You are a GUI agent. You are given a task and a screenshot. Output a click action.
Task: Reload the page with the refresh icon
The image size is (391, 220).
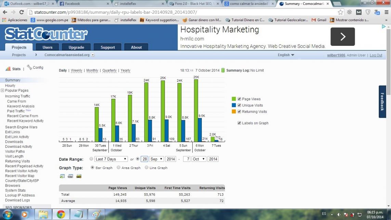pyautogui.click(x=21, y=12)
